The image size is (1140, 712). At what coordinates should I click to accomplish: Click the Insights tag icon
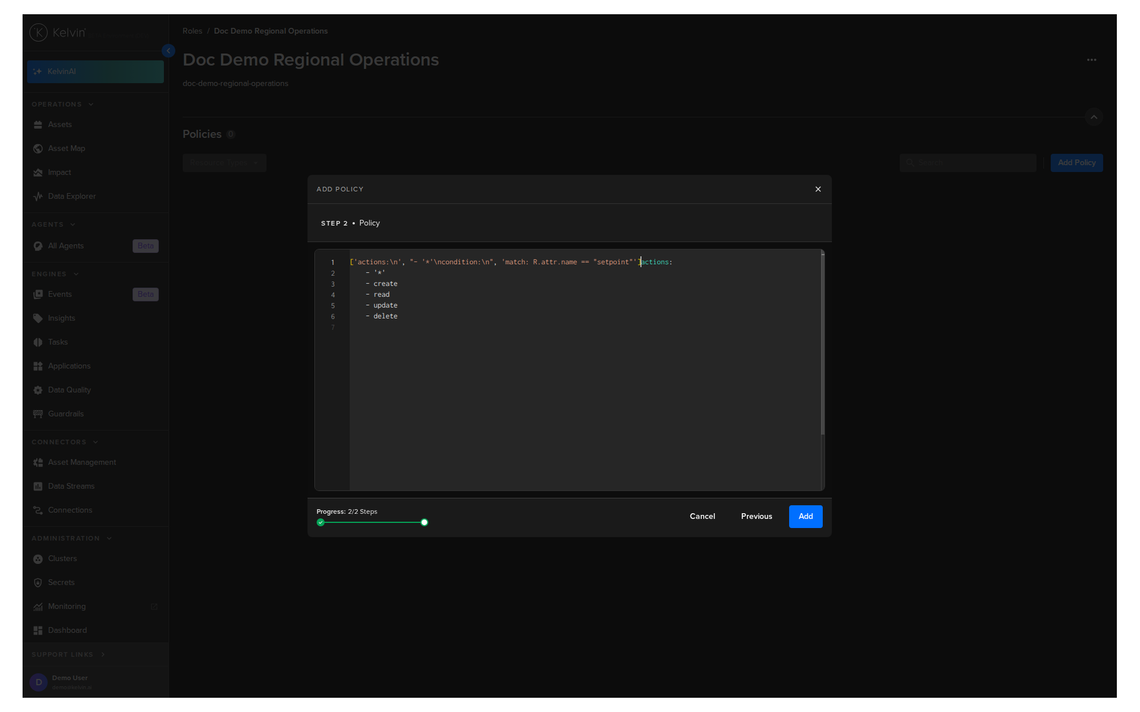38,319
